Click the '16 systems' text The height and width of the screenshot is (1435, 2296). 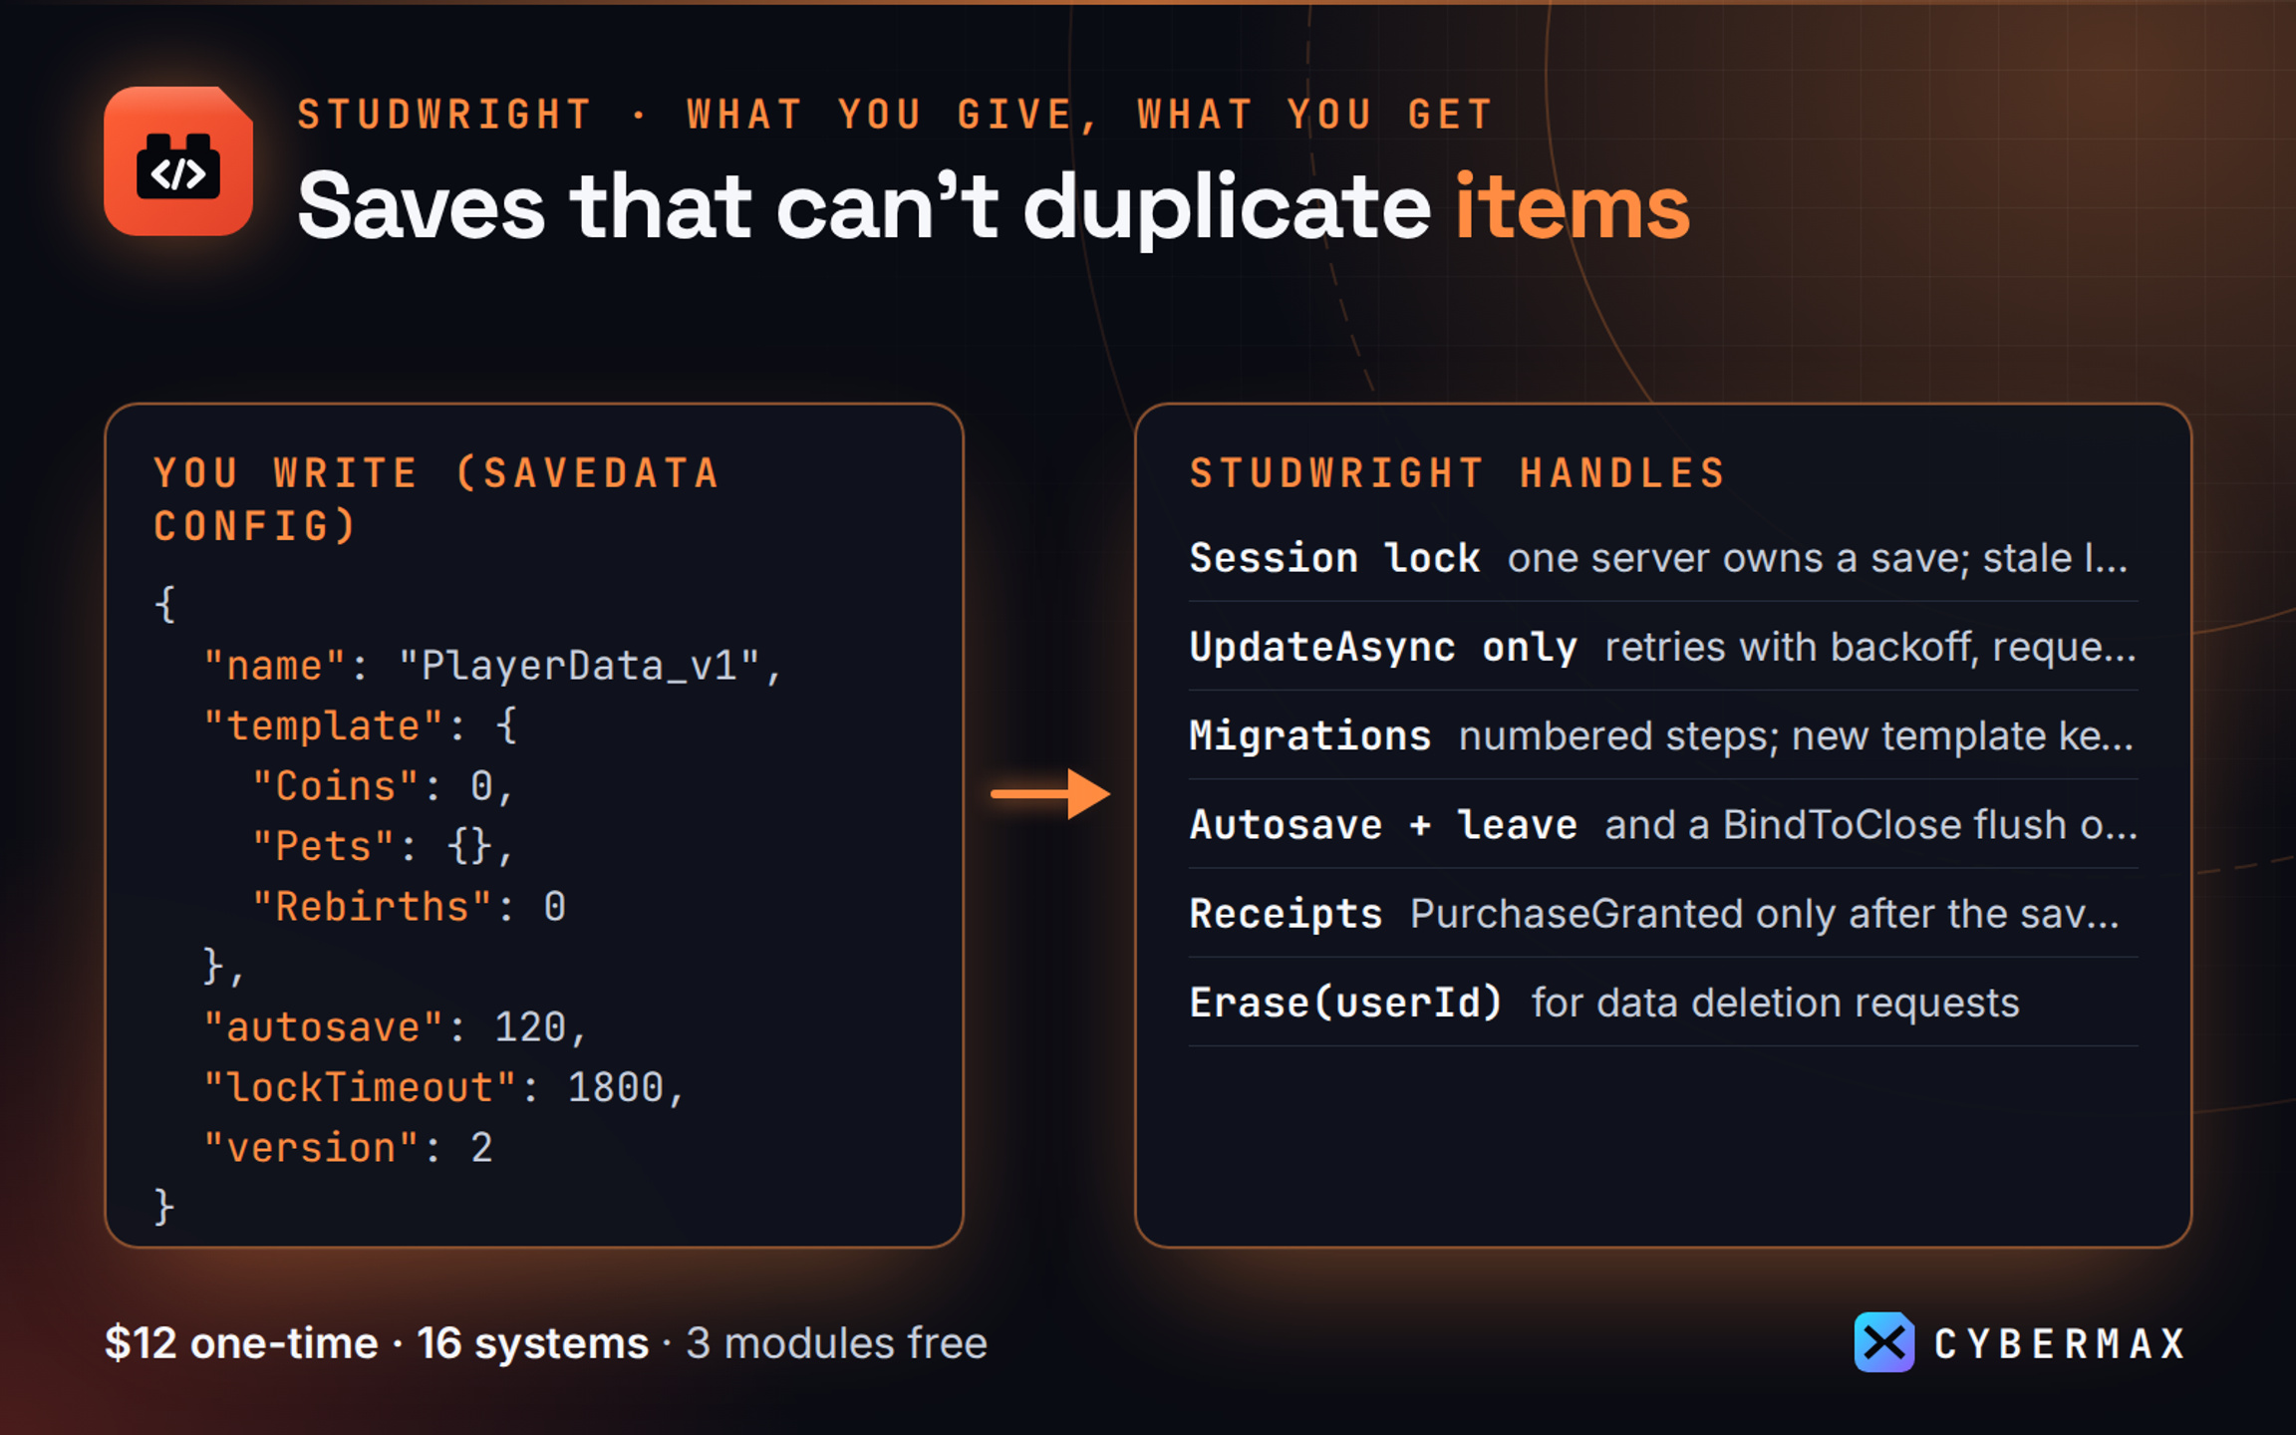tap(532, 1342)
